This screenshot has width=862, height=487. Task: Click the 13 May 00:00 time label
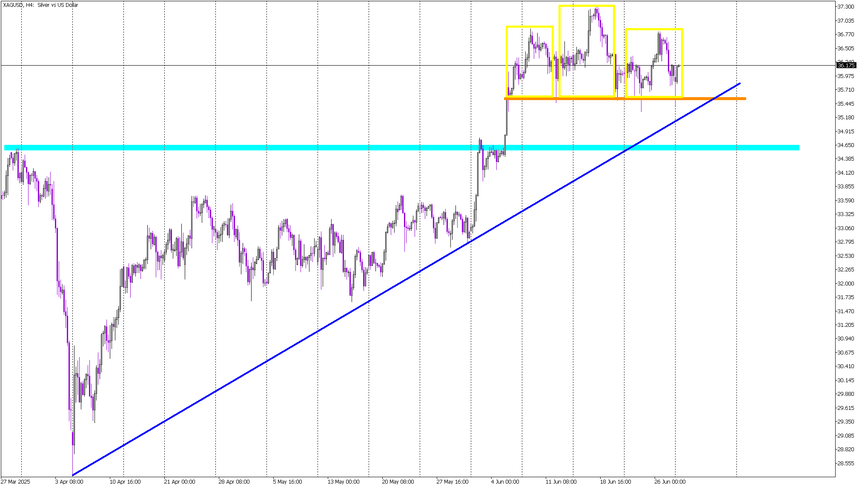pos(344,482)
